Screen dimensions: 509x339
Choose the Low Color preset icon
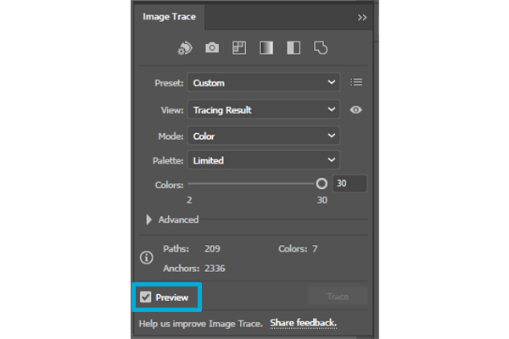[x=239, y=48]
